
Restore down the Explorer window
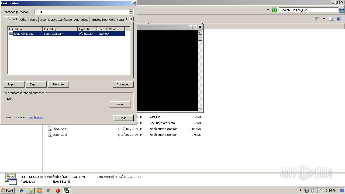point(337,2)
